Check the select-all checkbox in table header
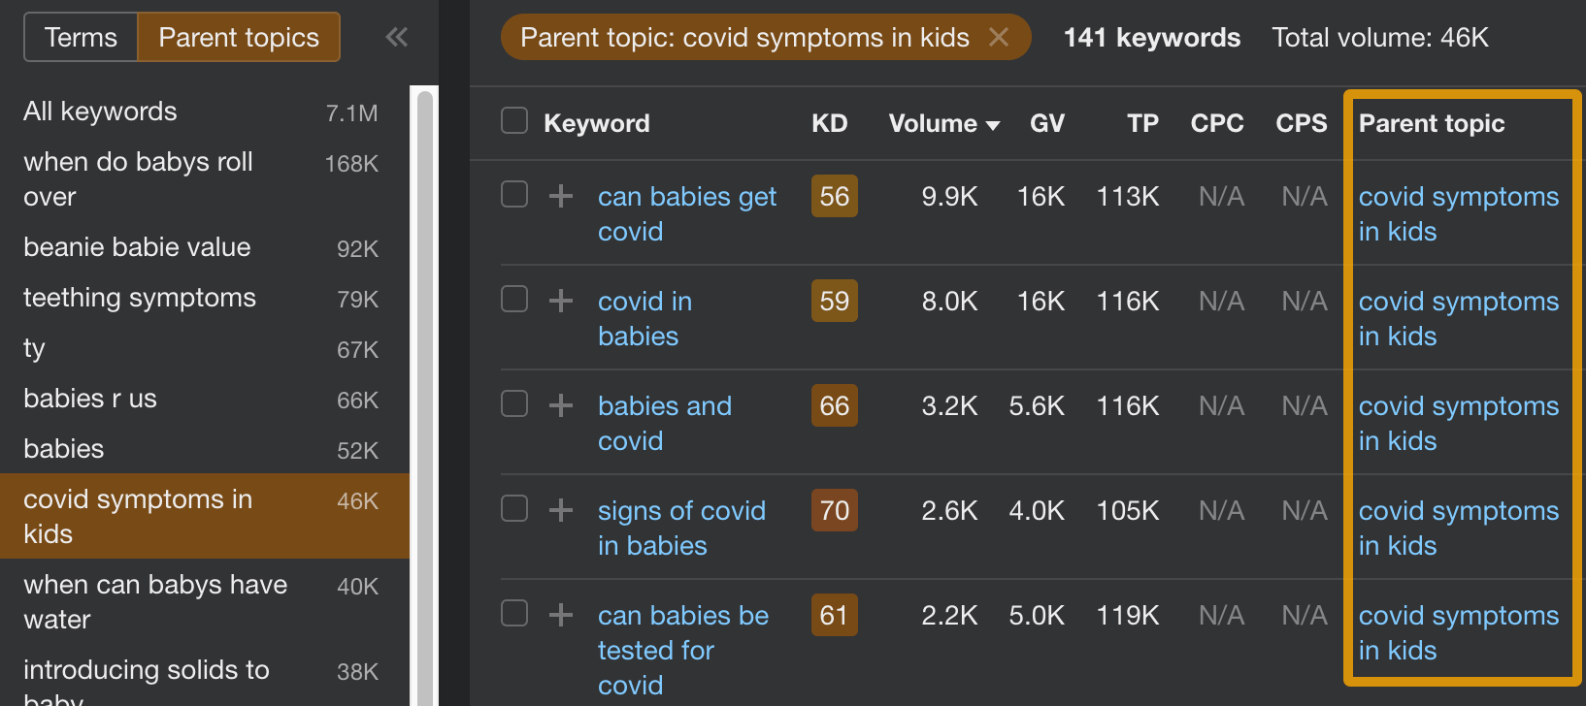 click(x=513, y=122)
